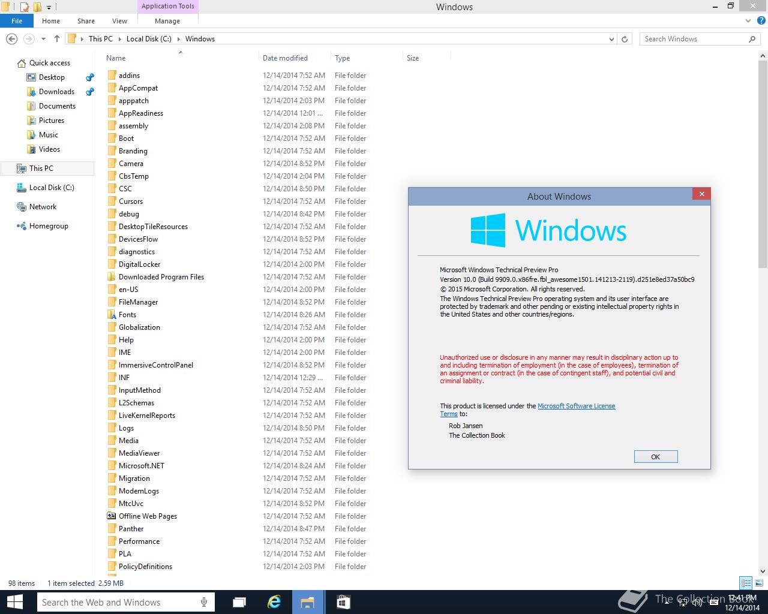Click the Homegroup icon in the sidebar
Viewport: 768px width, 614px height.
coord(22,226)
